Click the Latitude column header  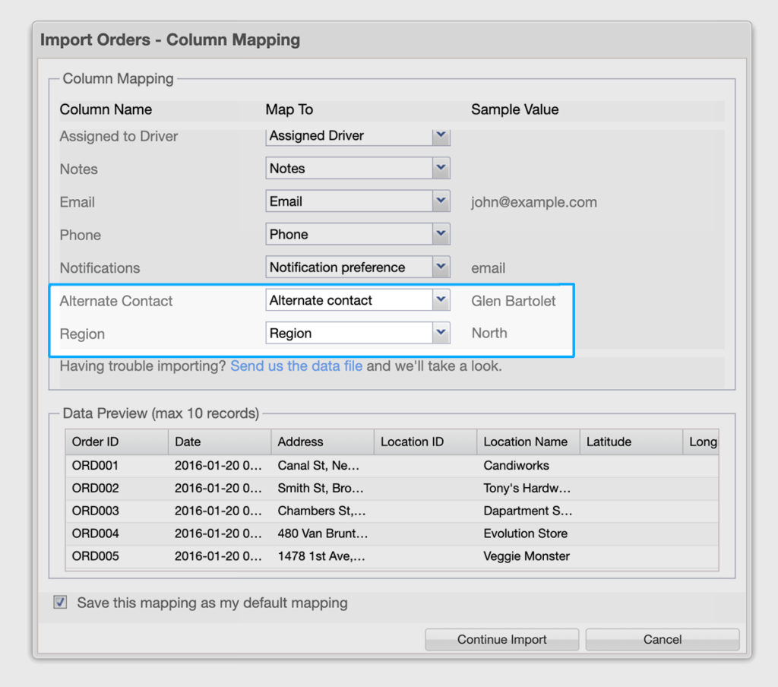click(631, 442)
